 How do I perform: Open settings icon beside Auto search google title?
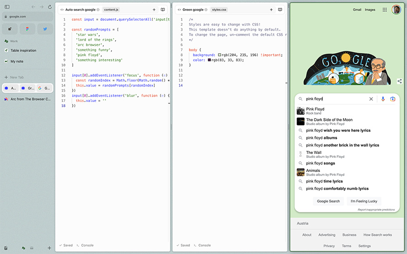[98, 9]
